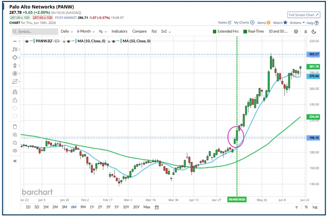Open the 1x1 grid layout dropdown
Viewport: 327px width, 216px height.
pos(166,32)
